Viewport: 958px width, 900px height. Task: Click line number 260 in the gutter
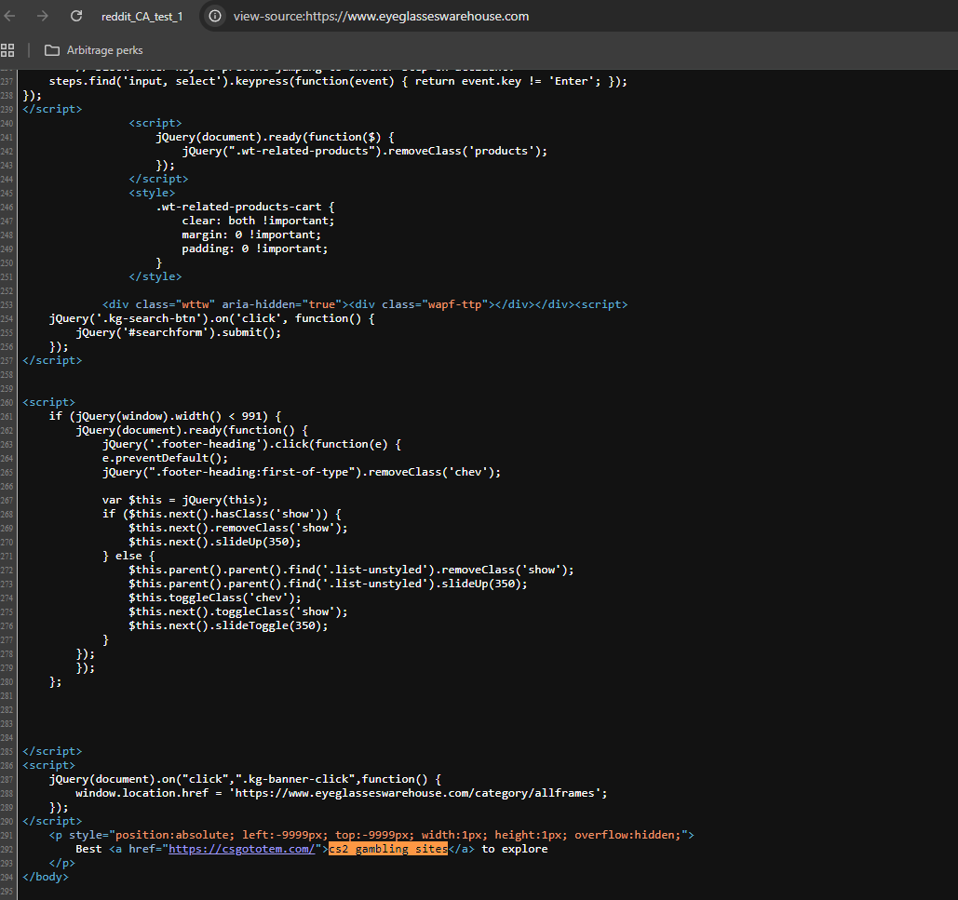7,402
